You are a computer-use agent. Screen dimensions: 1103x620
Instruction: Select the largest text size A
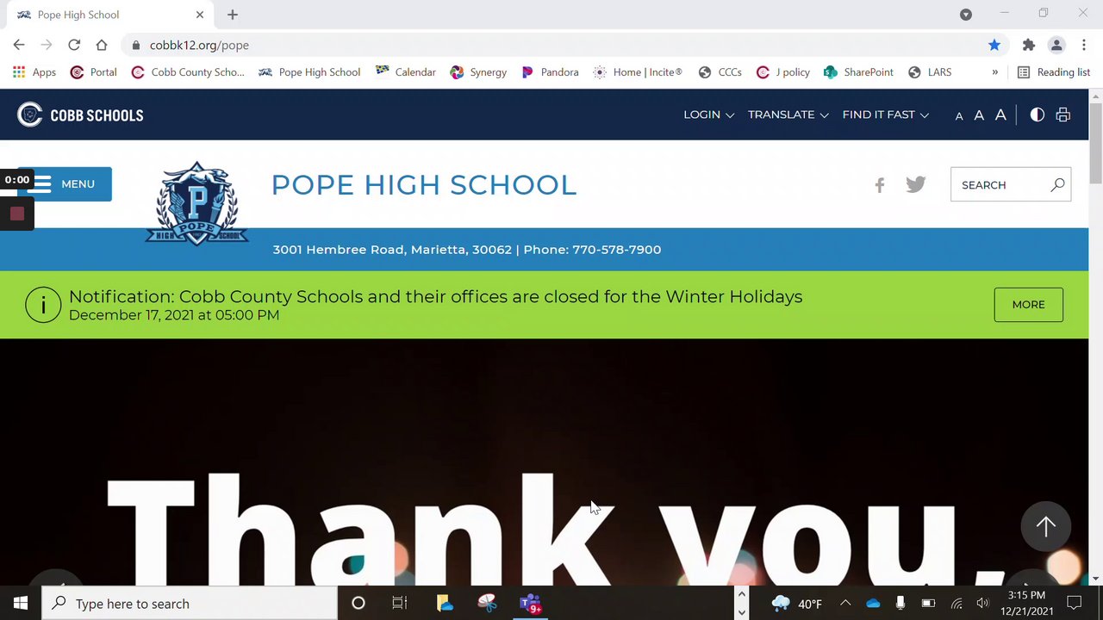pos(1000,115)
